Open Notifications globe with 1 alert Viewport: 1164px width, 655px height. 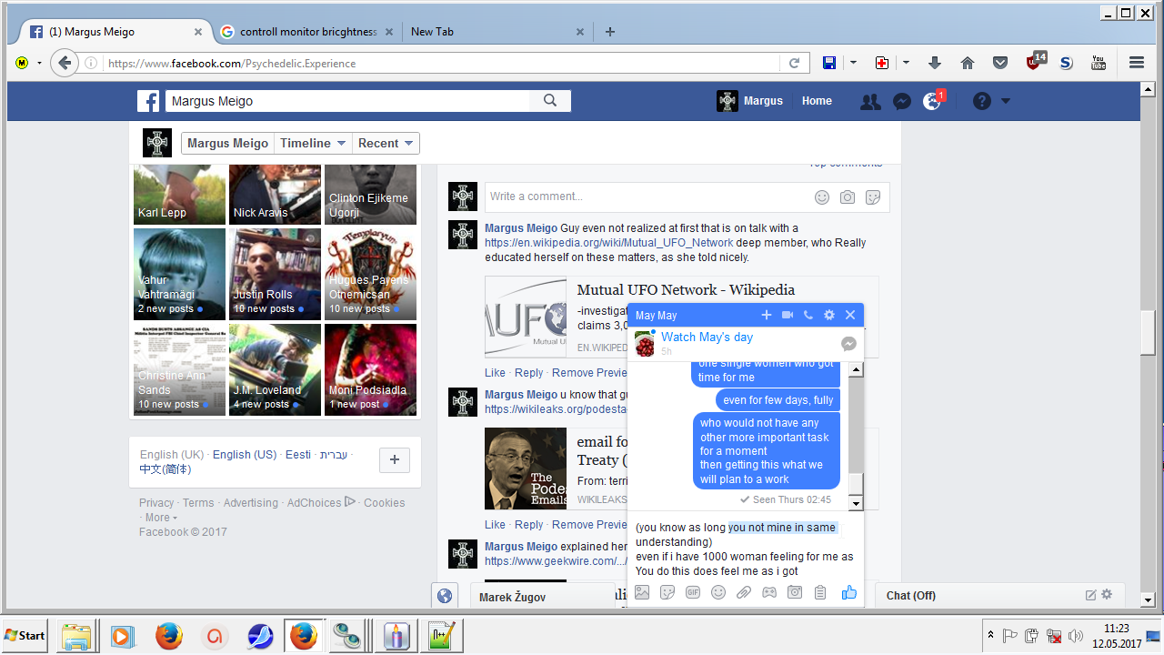(x=932, y=101)
